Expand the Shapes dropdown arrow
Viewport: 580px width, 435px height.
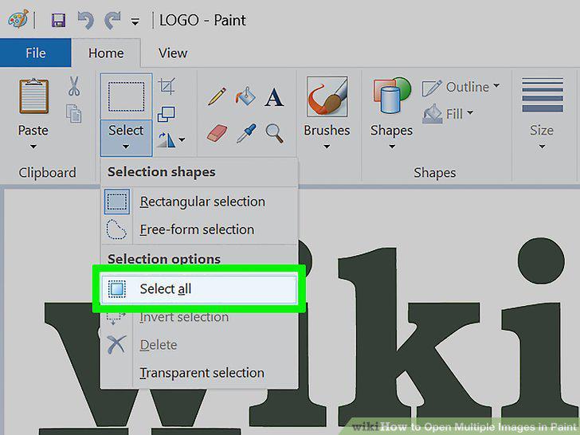(392, 147)
